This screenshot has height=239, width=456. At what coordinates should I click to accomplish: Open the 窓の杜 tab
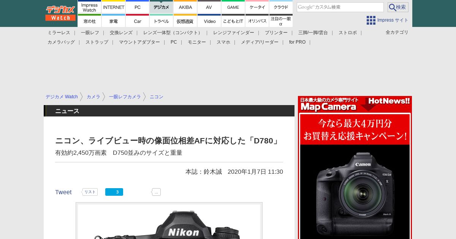click(89, 20)
